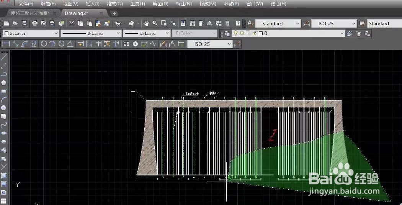The height and width of the screenshot is (205, 402).
Task: Open the calculator icon in the toolbar
Action: 227,24
